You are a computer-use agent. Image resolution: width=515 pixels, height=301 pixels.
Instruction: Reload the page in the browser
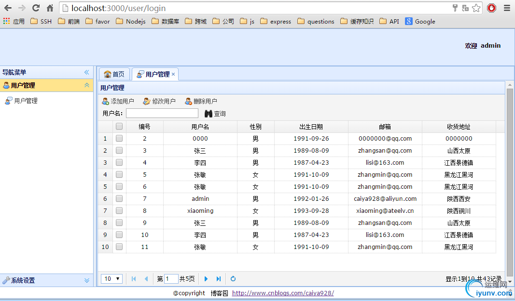point(36,8)
